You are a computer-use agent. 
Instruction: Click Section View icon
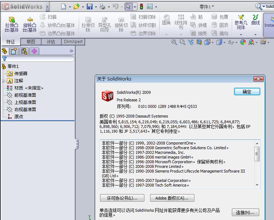point(199,42)
